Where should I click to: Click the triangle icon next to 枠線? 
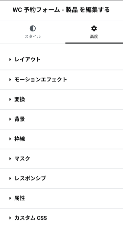10,139
